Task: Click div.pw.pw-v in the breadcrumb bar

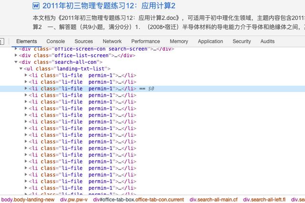Action: tap(74, 200)
